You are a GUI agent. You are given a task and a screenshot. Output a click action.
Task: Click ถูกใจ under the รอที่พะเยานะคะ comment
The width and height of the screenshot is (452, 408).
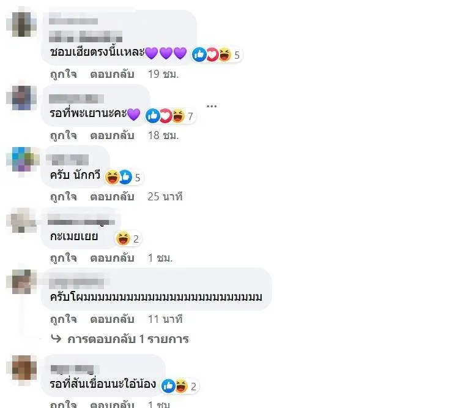[64, 135]
